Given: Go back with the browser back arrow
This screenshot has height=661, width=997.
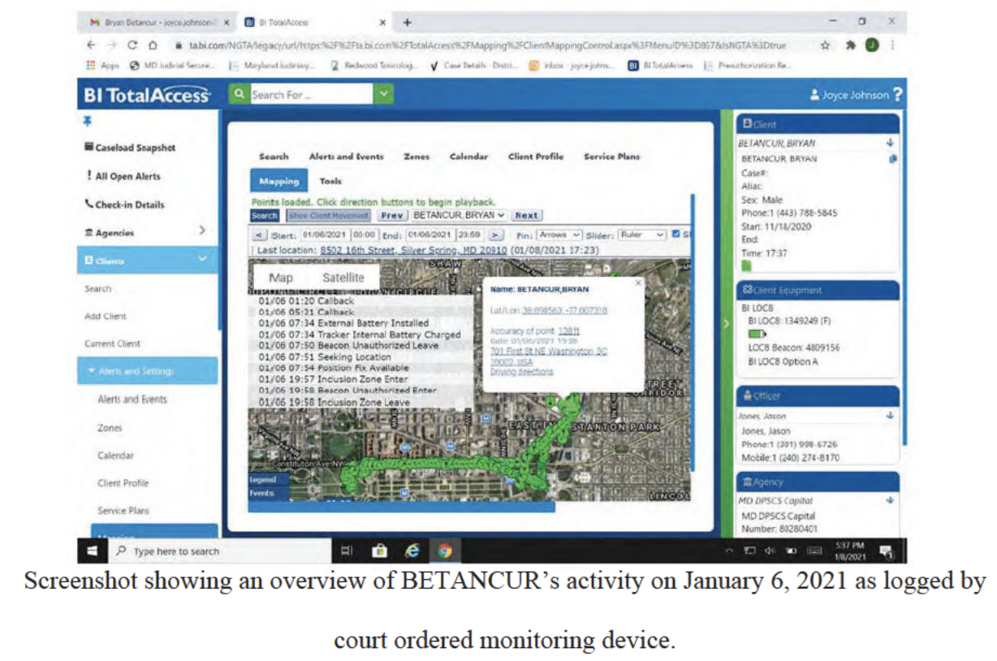Looking at the screenshot, I should [x=91, y=45].
